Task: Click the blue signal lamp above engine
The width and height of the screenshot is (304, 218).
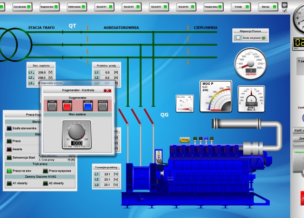Action: tap(206, 140)
